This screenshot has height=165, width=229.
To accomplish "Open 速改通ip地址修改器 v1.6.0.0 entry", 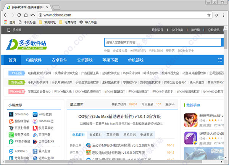I will 118,153.
